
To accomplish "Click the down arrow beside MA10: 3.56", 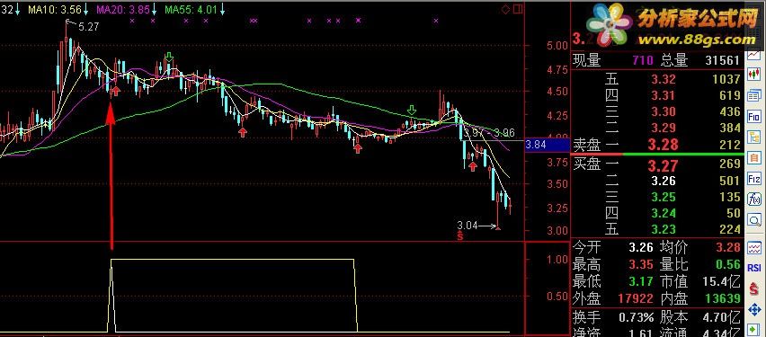I will [86, 9].
